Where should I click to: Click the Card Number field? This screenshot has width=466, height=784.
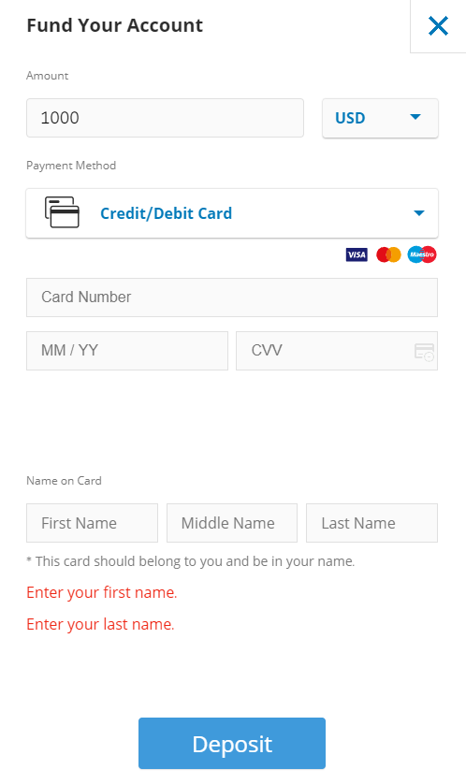232,298
